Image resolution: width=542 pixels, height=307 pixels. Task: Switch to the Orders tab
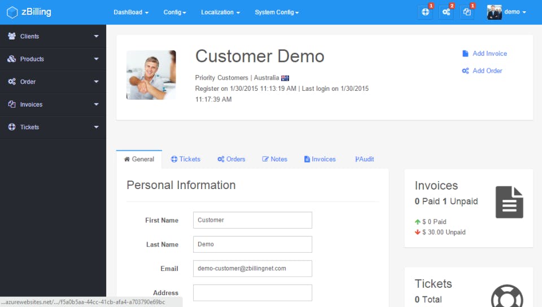click(231, 159)
